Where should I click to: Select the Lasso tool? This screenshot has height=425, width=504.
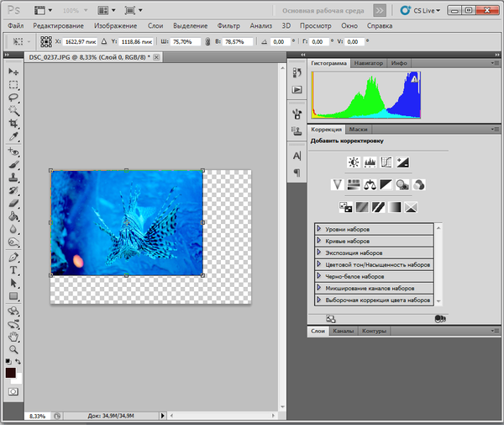(13, 98)
